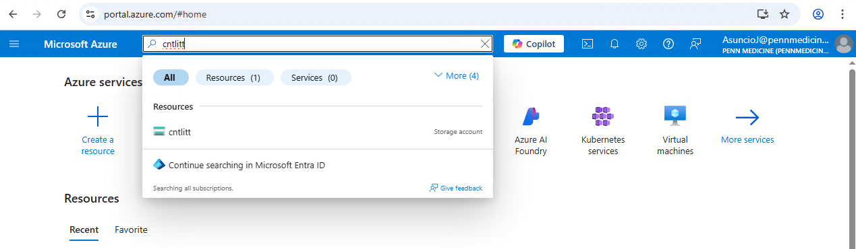Open the Support and help question icon
This screenshot has width=856, height=249.
668,44
